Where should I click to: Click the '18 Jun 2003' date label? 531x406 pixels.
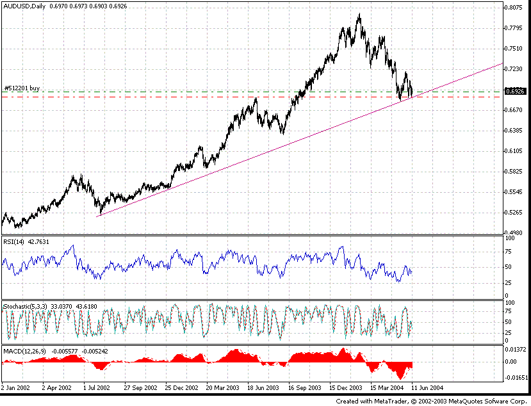click(x=263, y=387)
